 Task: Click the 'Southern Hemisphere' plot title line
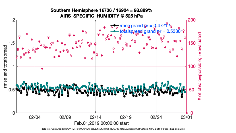(x=101, y=10)
